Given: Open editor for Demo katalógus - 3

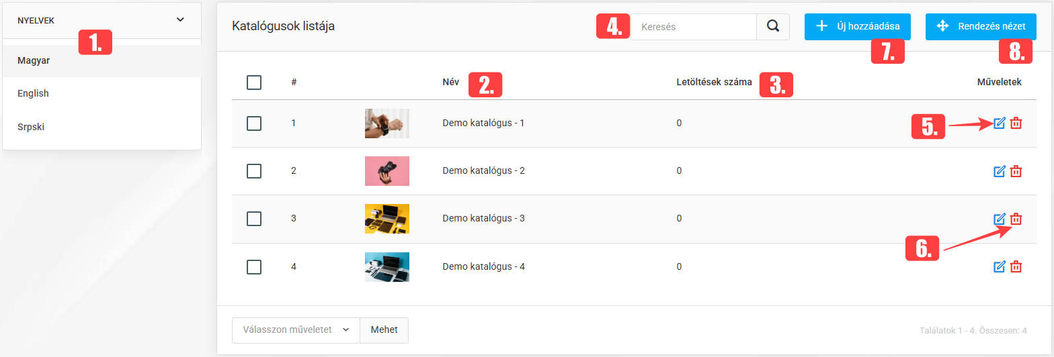Looking at the screenshot, I should [1000, 219].
